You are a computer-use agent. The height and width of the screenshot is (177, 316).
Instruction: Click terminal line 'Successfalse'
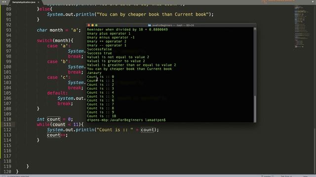(x=99, y=49)
